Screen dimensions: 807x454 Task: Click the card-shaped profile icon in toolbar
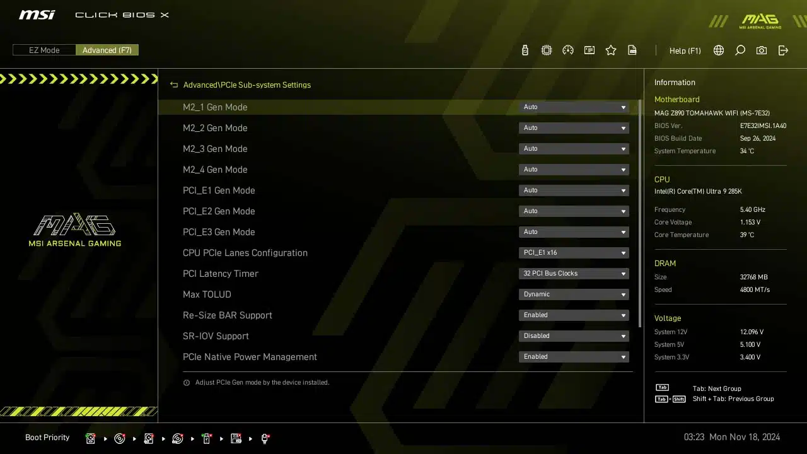click(589, 50)
